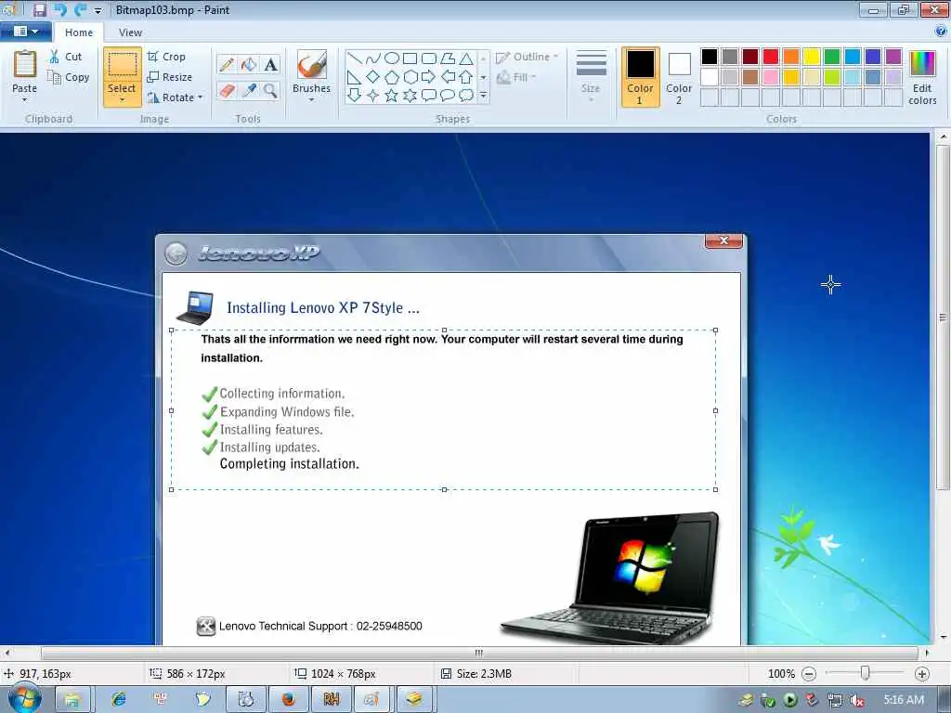951x713 pixels.
Task: Open Internet Explorer from the taskbar
Action: [118, 699]
